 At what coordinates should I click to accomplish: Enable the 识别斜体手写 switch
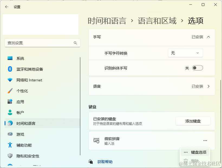tap(197, 68)
